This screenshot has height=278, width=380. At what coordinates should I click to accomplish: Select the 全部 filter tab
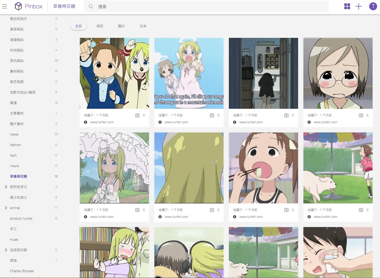coord(78,26)
